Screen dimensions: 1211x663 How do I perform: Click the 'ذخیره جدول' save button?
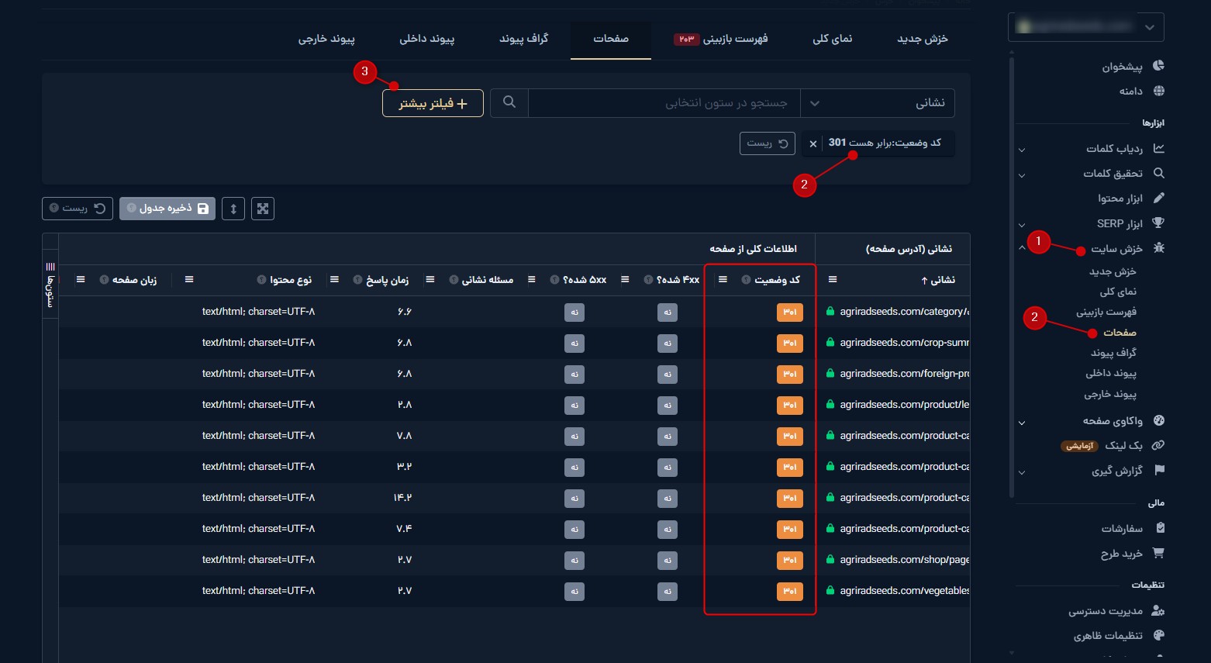167,209
